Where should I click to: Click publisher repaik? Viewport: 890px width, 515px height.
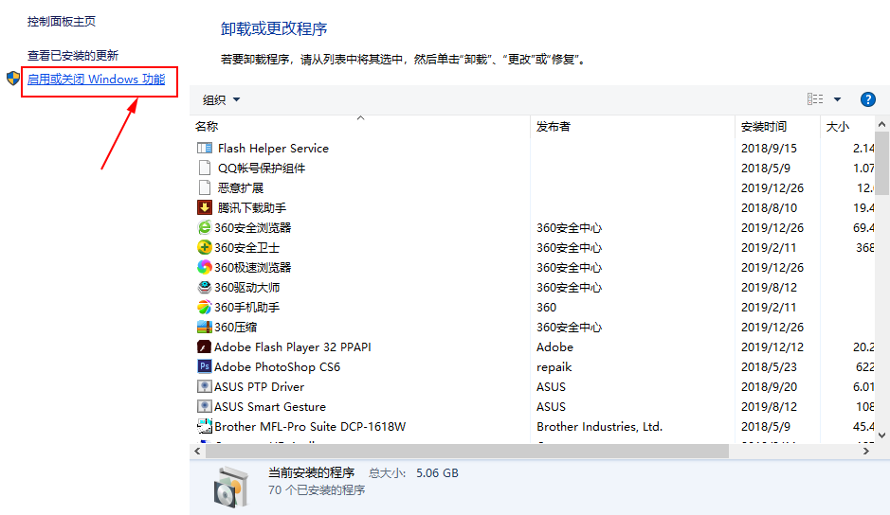[554, 367]
